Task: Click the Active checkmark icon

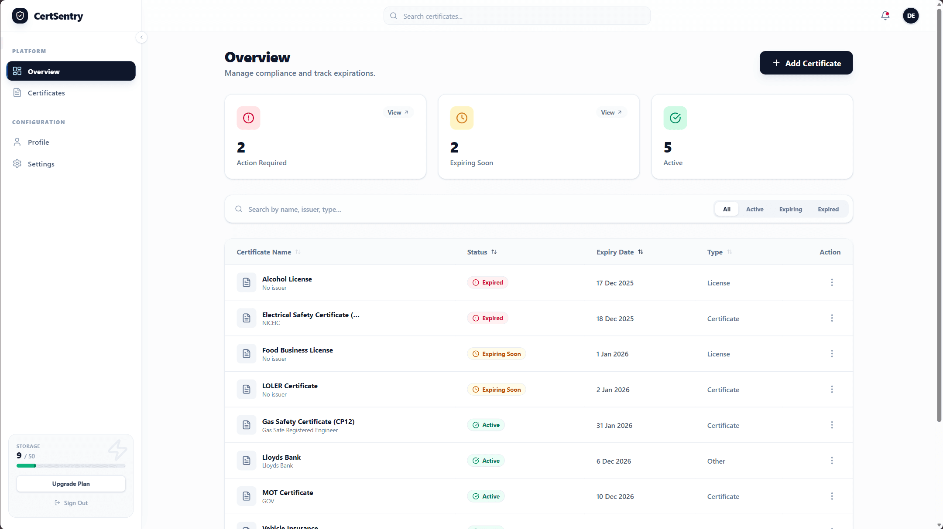Action: tap(675, 118)
